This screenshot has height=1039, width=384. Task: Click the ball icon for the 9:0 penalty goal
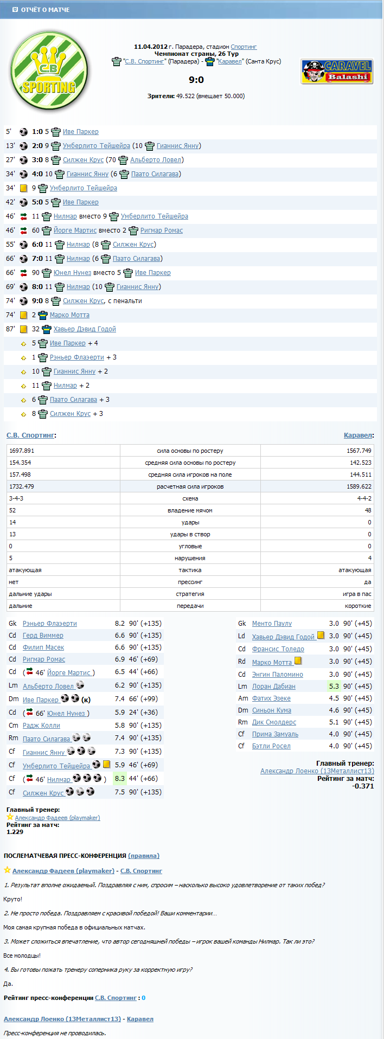point(23,301)
